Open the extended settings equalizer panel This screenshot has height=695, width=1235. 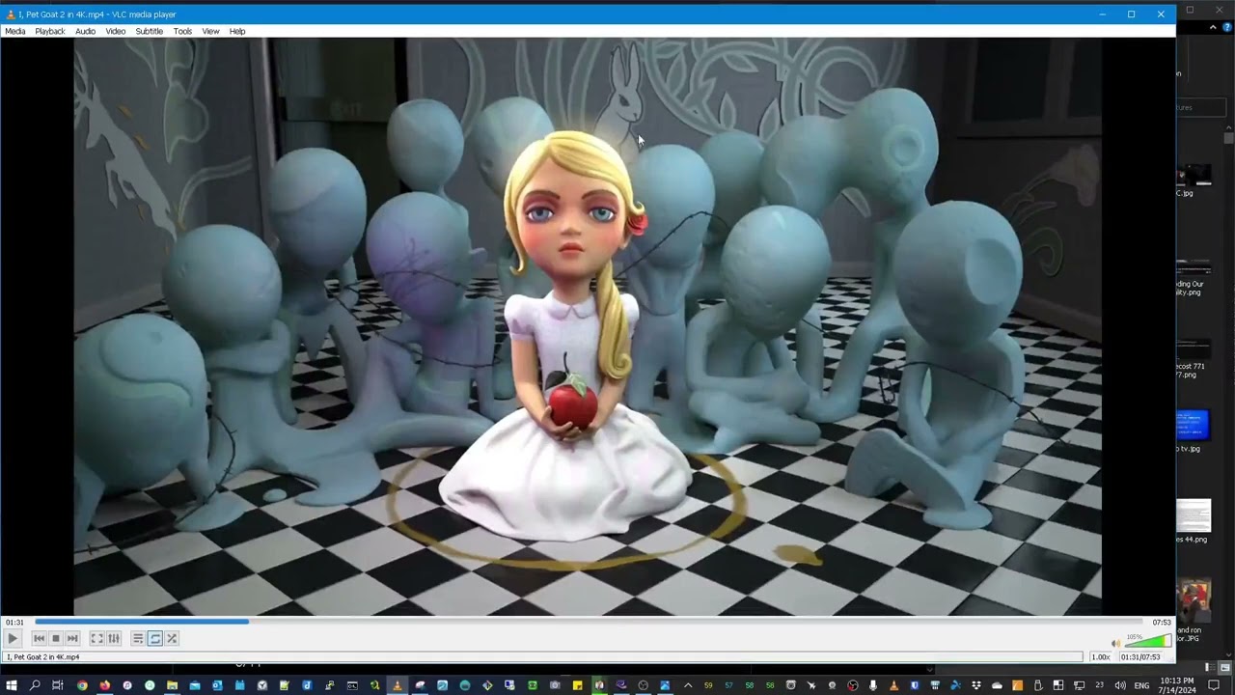point(113,638)
